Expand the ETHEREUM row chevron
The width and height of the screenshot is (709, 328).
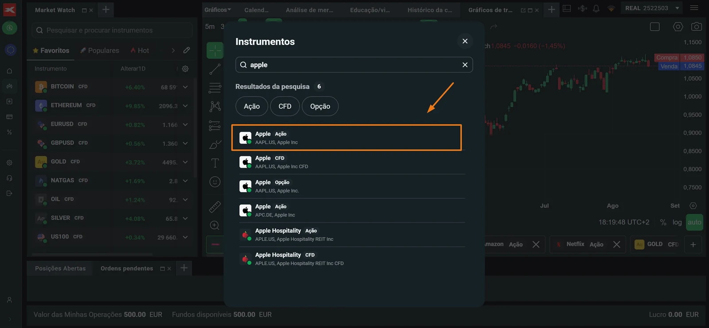[x=185, y=106]
